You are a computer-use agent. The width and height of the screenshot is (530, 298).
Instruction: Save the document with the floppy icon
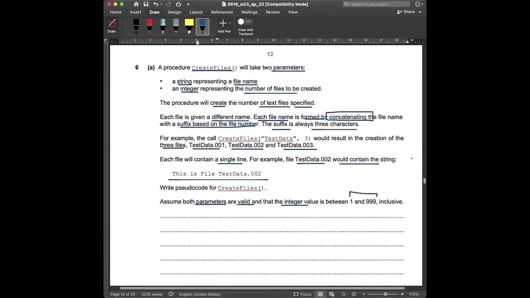pyautogui.click(x=146, y=4)
